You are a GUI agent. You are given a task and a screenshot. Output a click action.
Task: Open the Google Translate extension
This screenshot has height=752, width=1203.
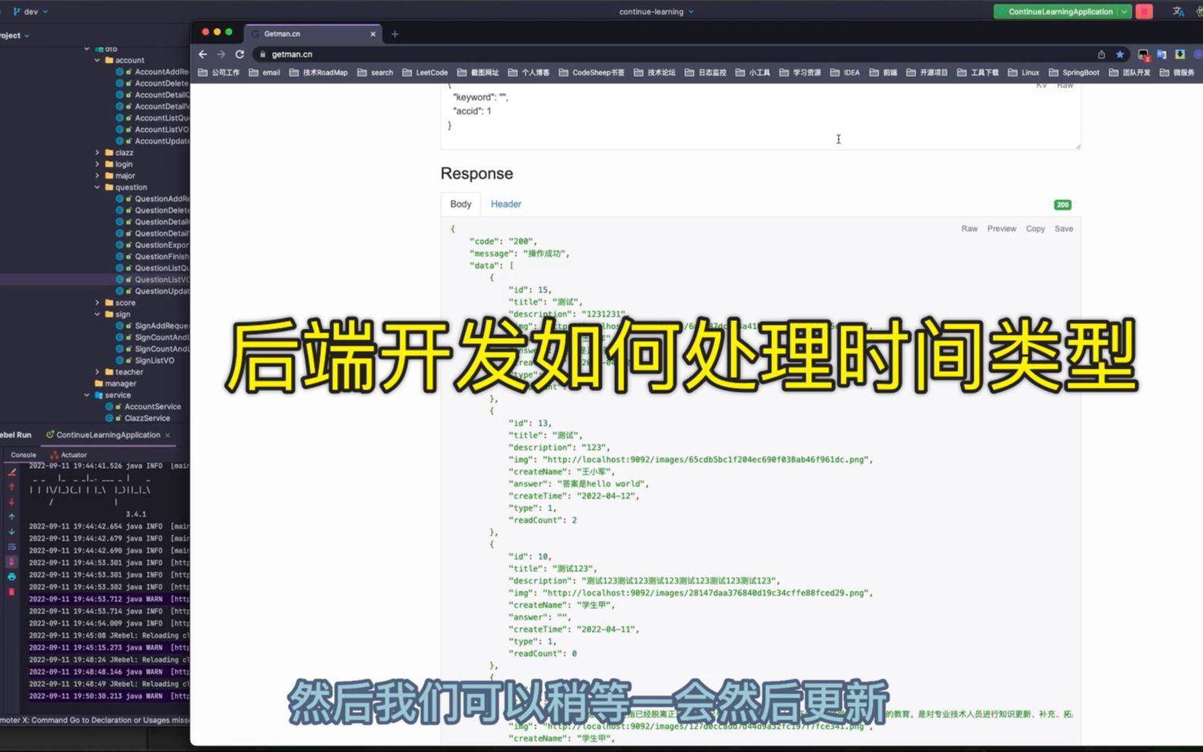click(x=1161, y=54)
